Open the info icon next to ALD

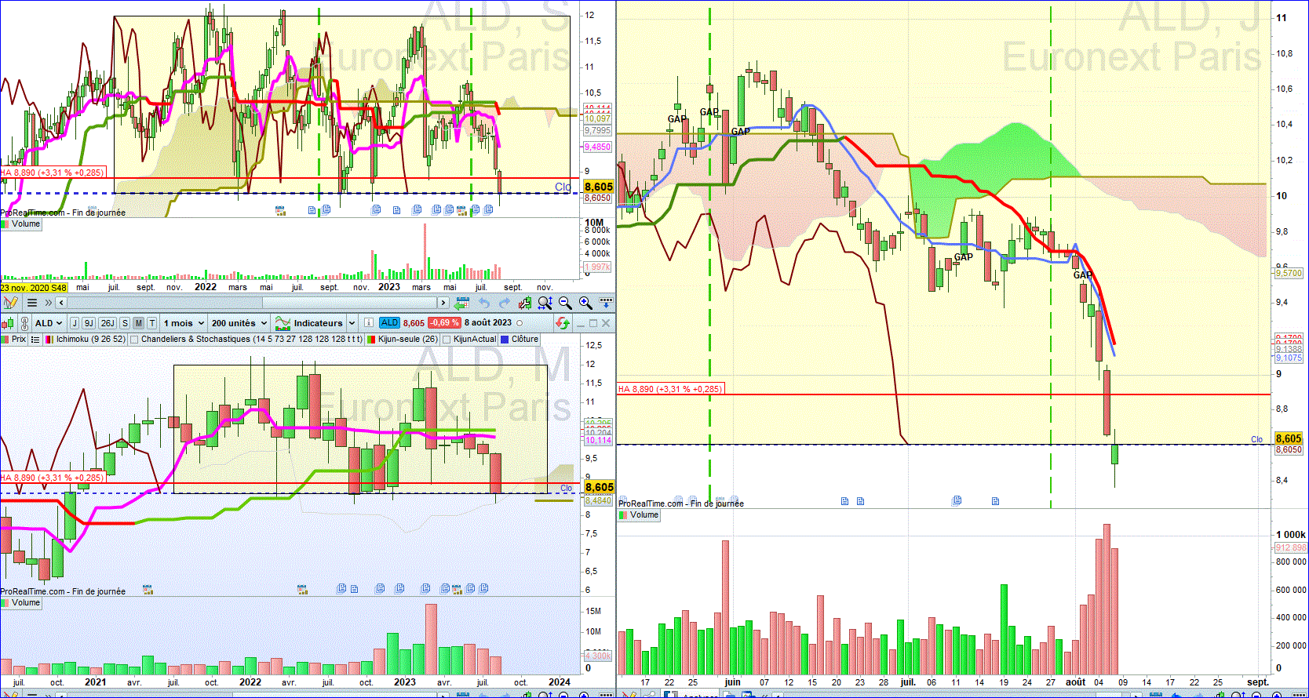point(369,322)
